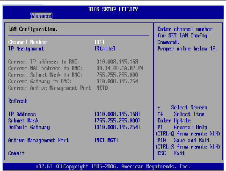Click the F10 Save and Exit line

tap(184, 140)
